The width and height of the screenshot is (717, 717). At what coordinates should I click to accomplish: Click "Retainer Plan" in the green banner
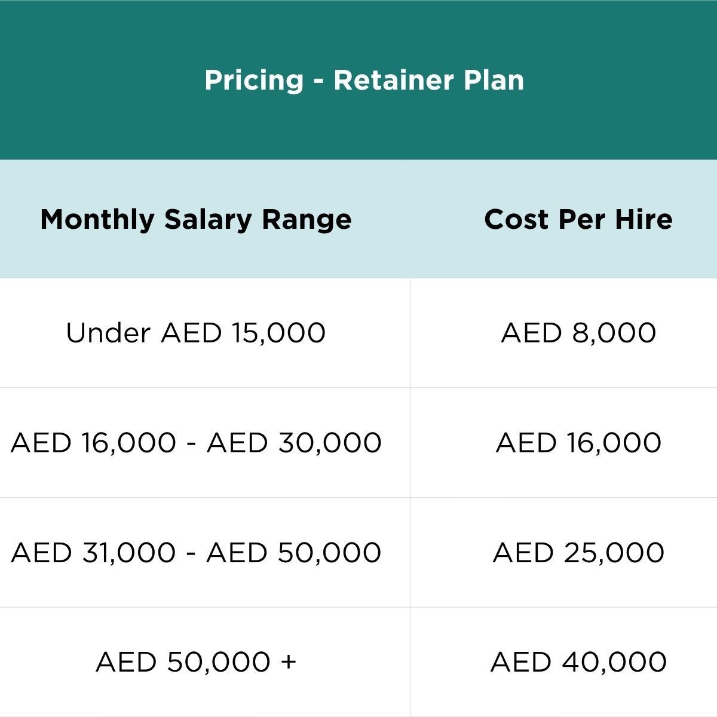click(x=428, y=80)
